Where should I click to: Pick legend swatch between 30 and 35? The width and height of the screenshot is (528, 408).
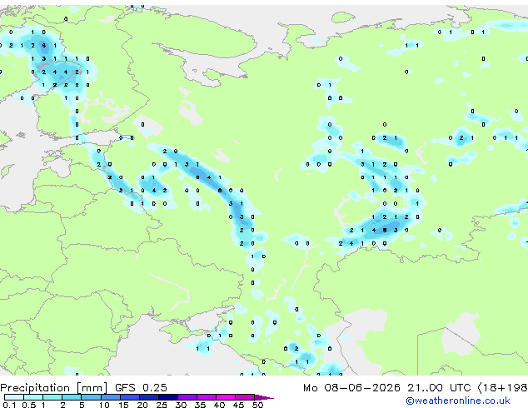pyautogui.click(x=187, y=397)
